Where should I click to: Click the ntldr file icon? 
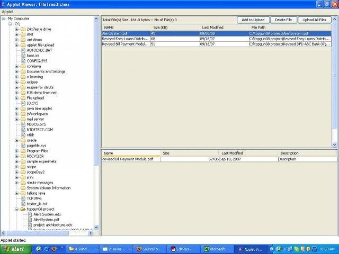coord(23,135)
